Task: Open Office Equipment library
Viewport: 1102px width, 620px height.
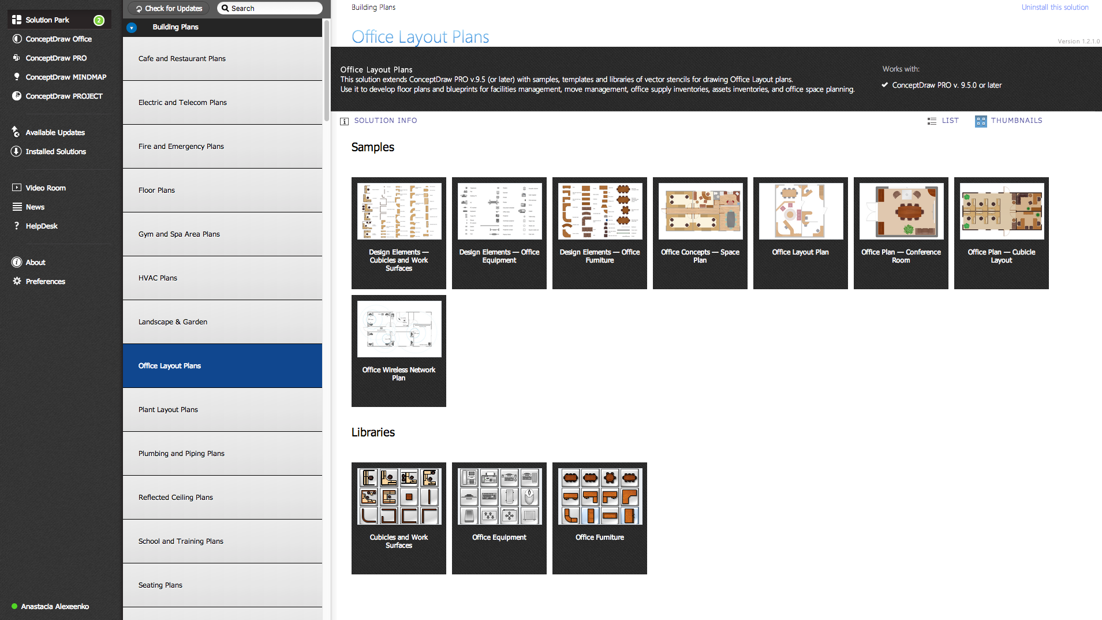Action: (x=499, y=518)
